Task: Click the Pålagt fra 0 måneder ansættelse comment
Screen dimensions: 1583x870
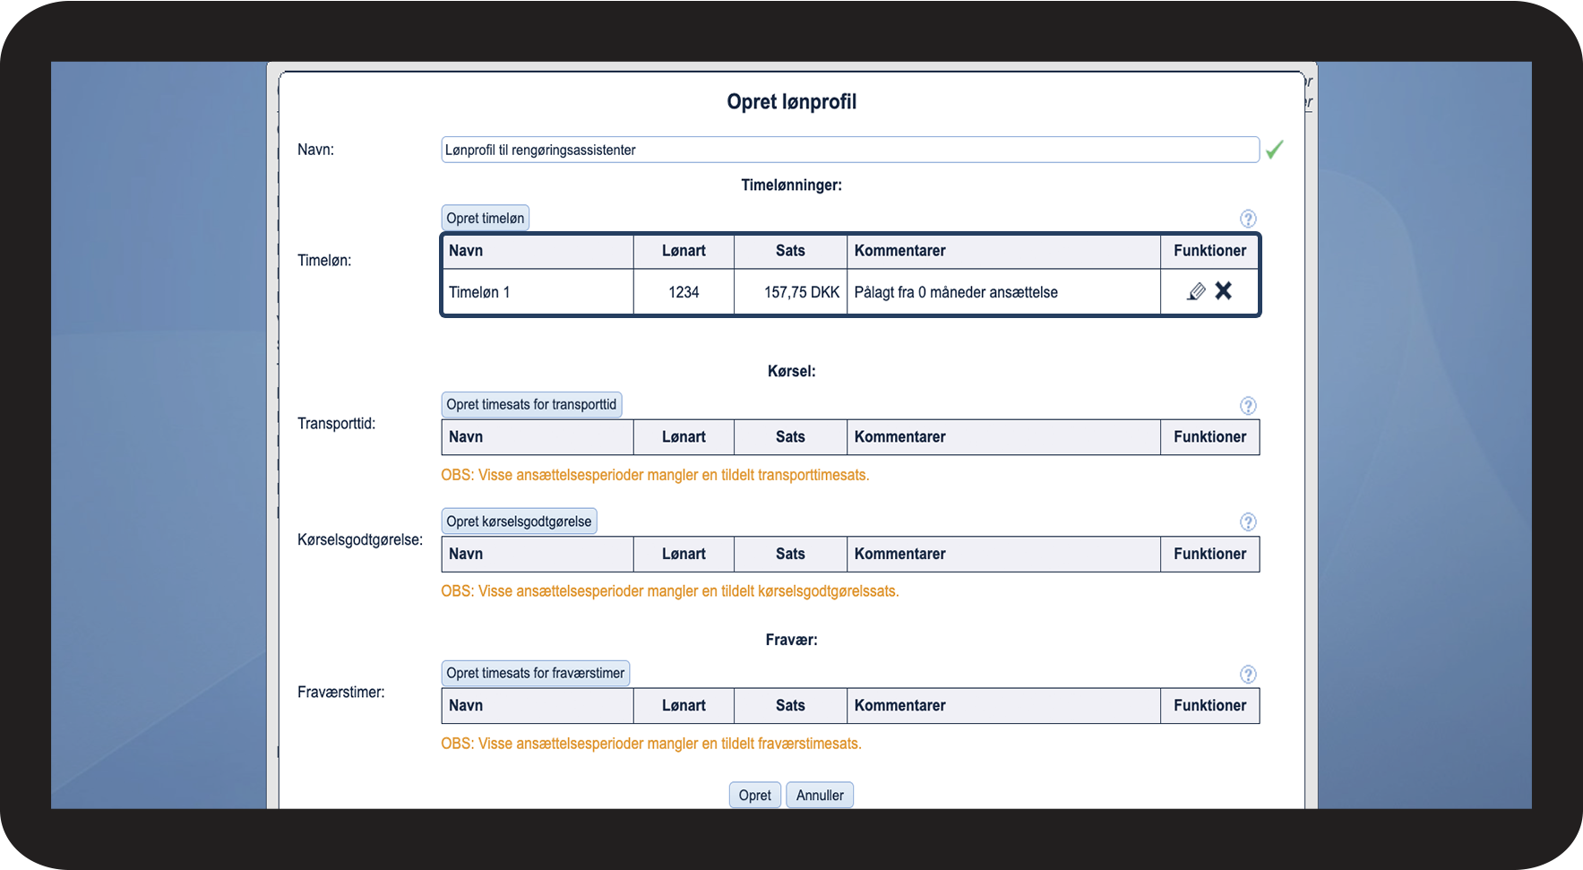Action: pyautogui.click(x=956, y=292)
